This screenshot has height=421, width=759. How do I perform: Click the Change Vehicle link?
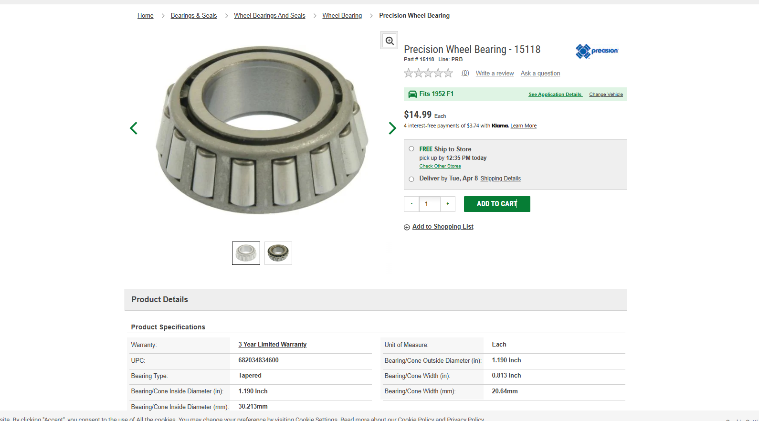(606, 95)
